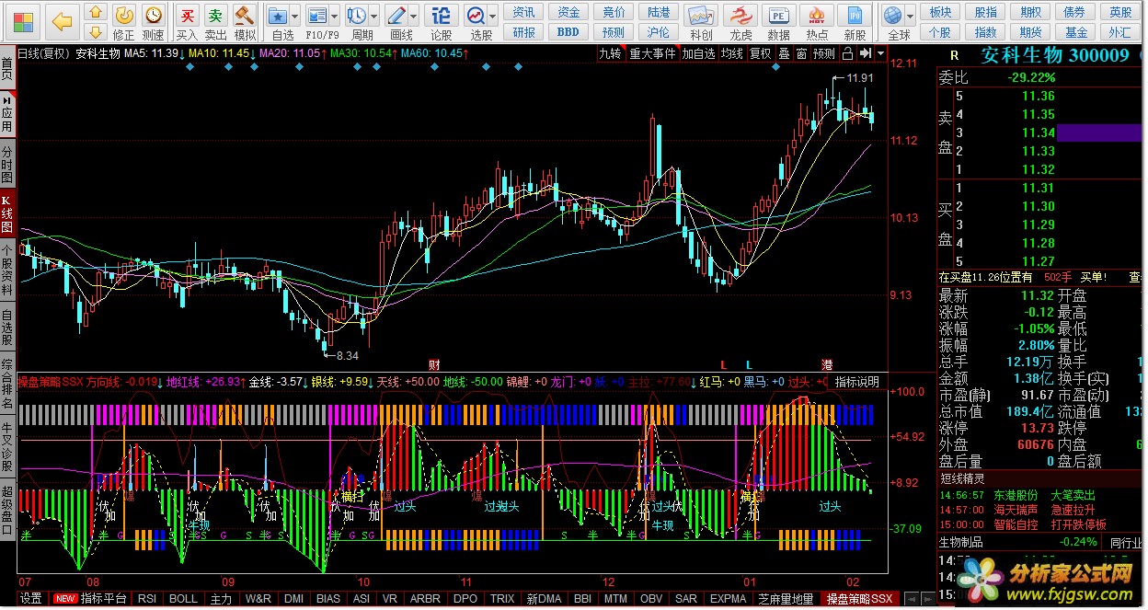Go to previous stock with up arrow
1148x610 pixels.
coord(95,13)
